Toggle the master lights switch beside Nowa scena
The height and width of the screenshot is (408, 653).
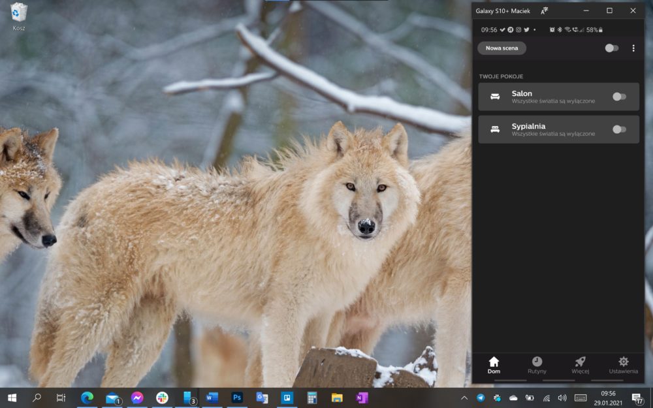click(x=611, y=48)
